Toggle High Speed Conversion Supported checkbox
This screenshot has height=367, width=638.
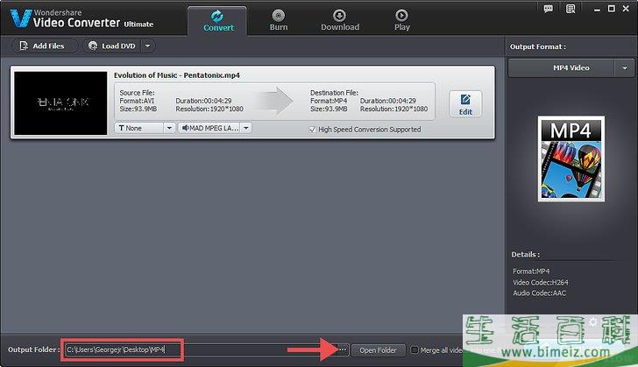click(313, 130)
